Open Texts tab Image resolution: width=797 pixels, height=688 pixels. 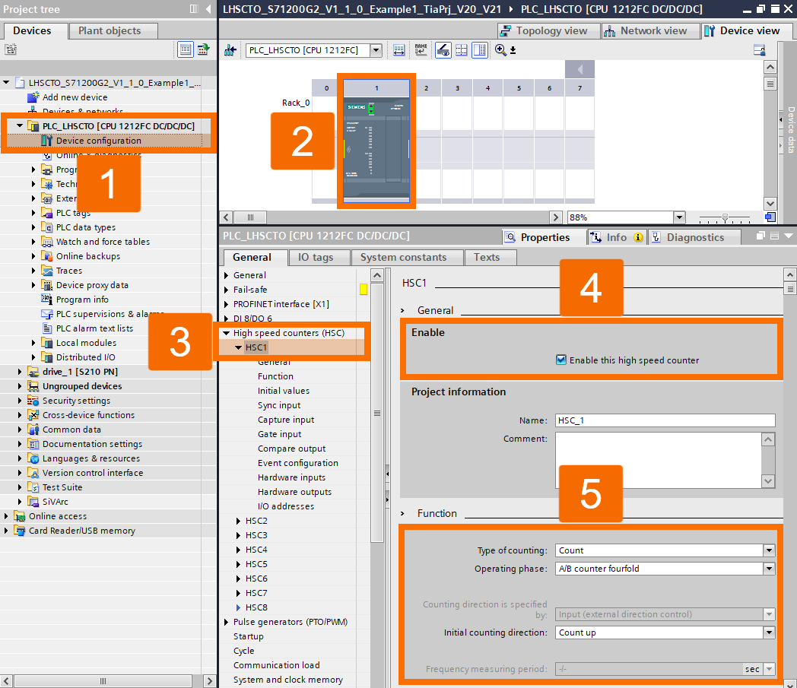point(491,258)
